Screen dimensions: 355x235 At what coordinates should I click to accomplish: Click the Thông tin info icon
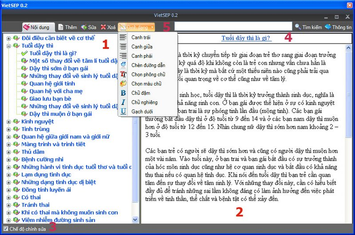(327, 27)
